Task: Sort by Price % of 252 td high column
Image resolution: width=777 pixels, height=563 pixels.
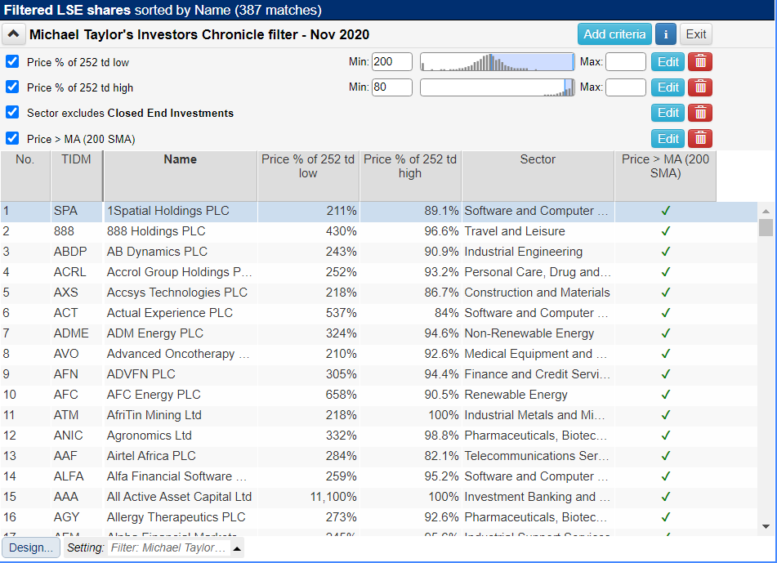Action: tap(410, 176)
